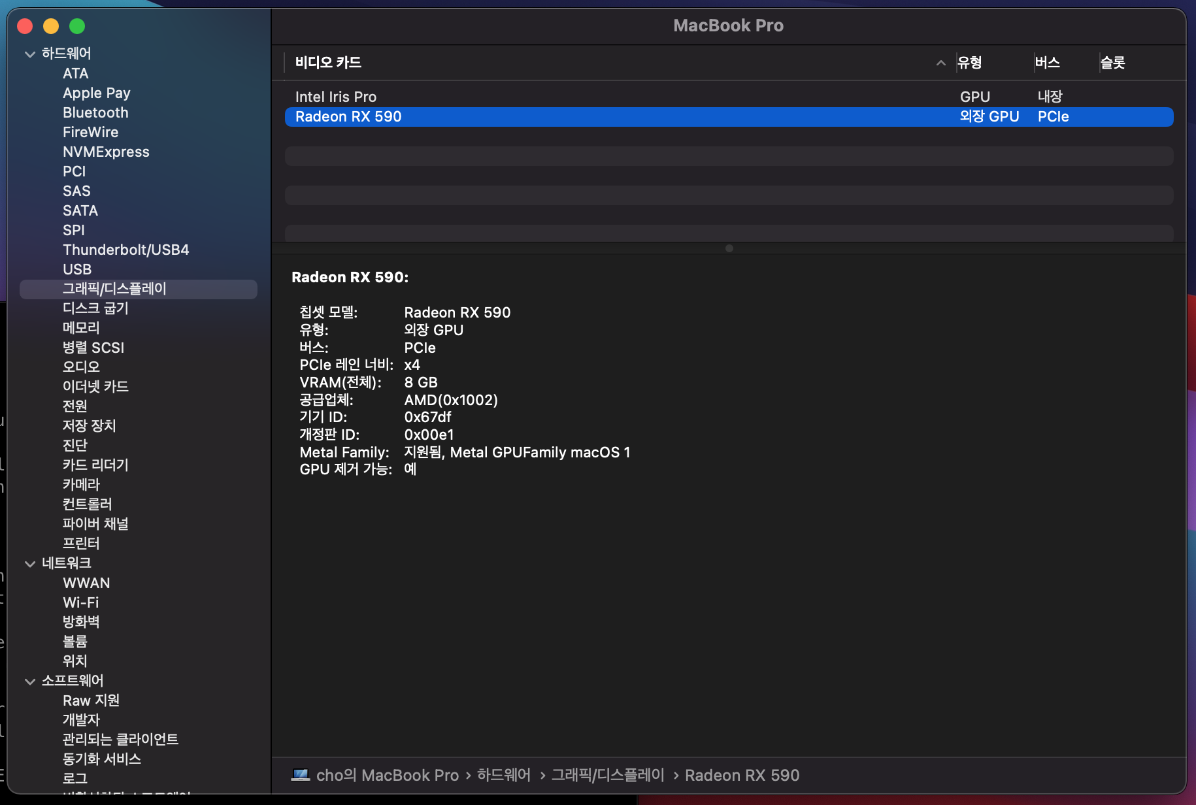The height and width of the screenshot is (805, 1196).
Task: Sort by the 버스 column header
Action: 1048,63
